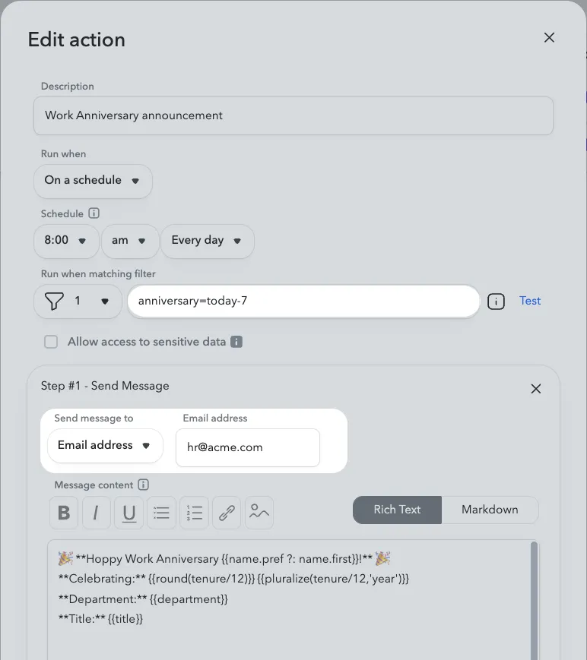
Task: Click the anniversary=today-7 filter field
Action: [303, 301]
